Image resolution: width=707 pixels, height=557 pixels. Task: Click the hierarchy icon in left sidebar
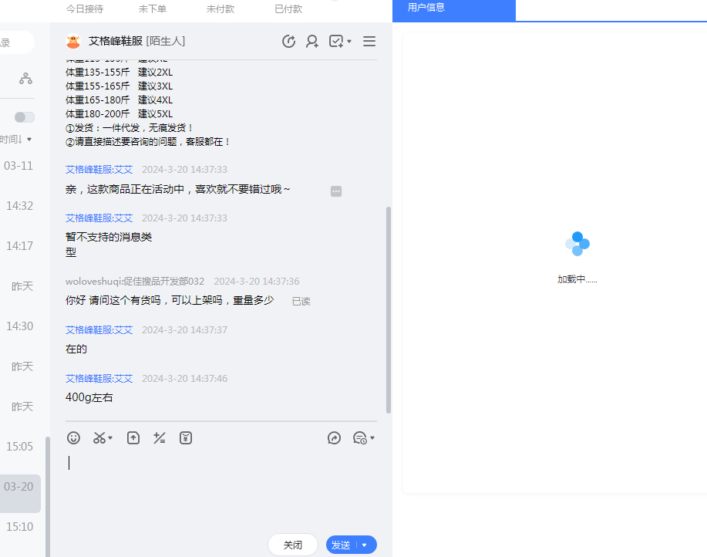pos(26,78)
